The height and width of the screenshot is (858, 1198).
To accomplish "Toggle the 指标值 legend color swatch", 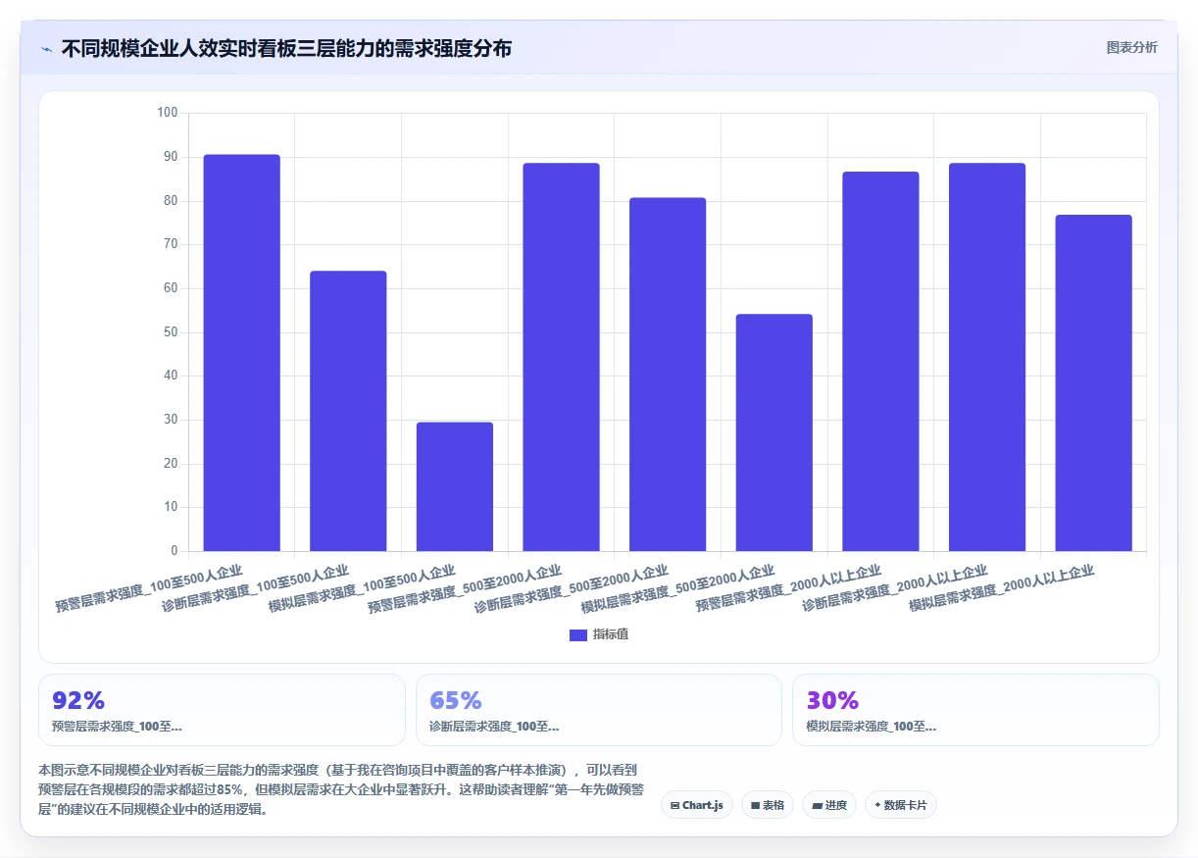I will point(578,635).
